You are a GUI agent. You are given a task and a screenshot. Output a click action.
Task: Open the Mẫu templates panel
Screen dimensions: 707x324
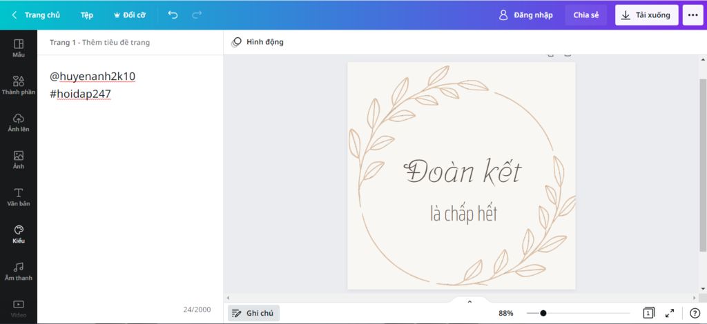19,48
